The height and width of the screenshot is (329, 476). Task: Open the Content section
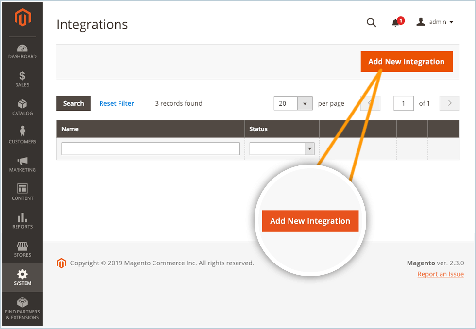(22, 193)
